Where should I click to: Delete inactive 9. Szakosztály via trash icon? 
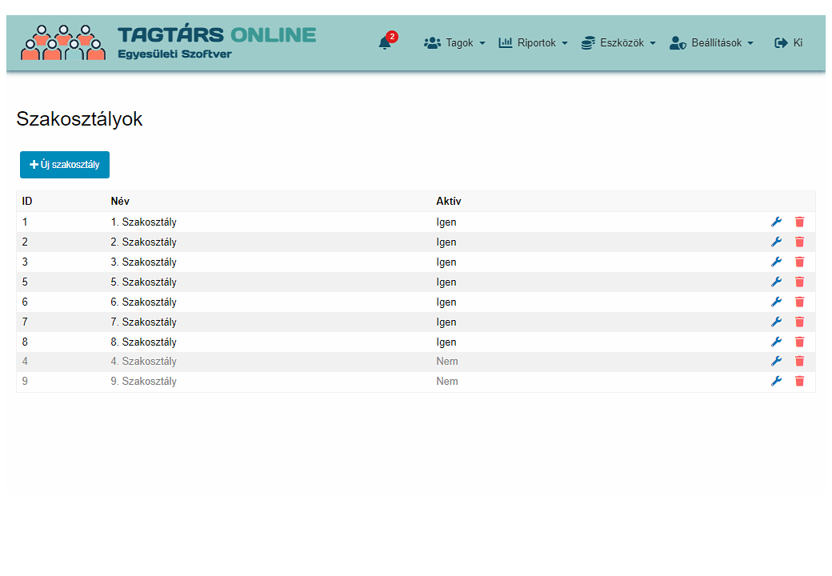(x=800, y=382)
